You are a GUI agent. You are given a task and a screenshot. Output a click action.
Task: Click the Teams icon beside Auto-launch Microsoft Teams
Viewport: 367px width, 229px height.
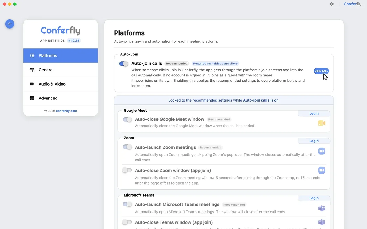coord(322,208)
